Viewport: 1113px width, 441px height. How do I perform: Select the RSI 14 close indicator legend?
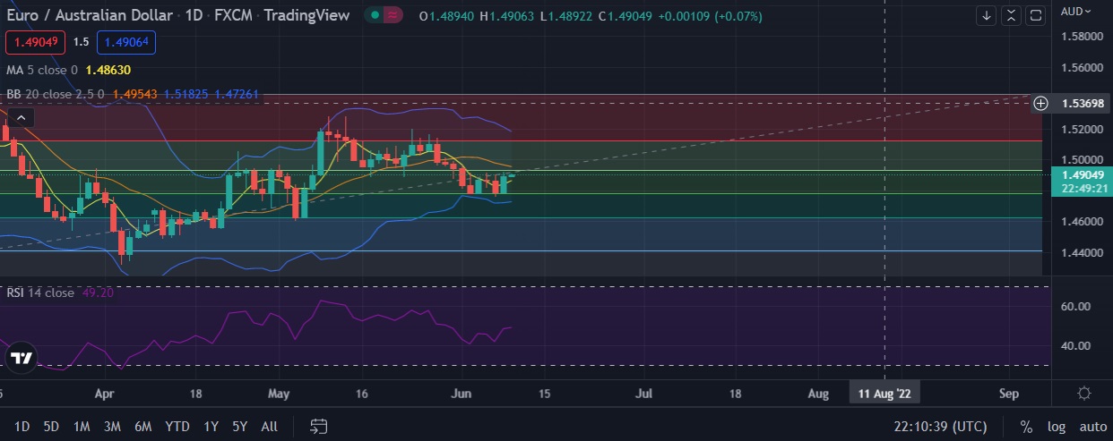click(39, 293)
